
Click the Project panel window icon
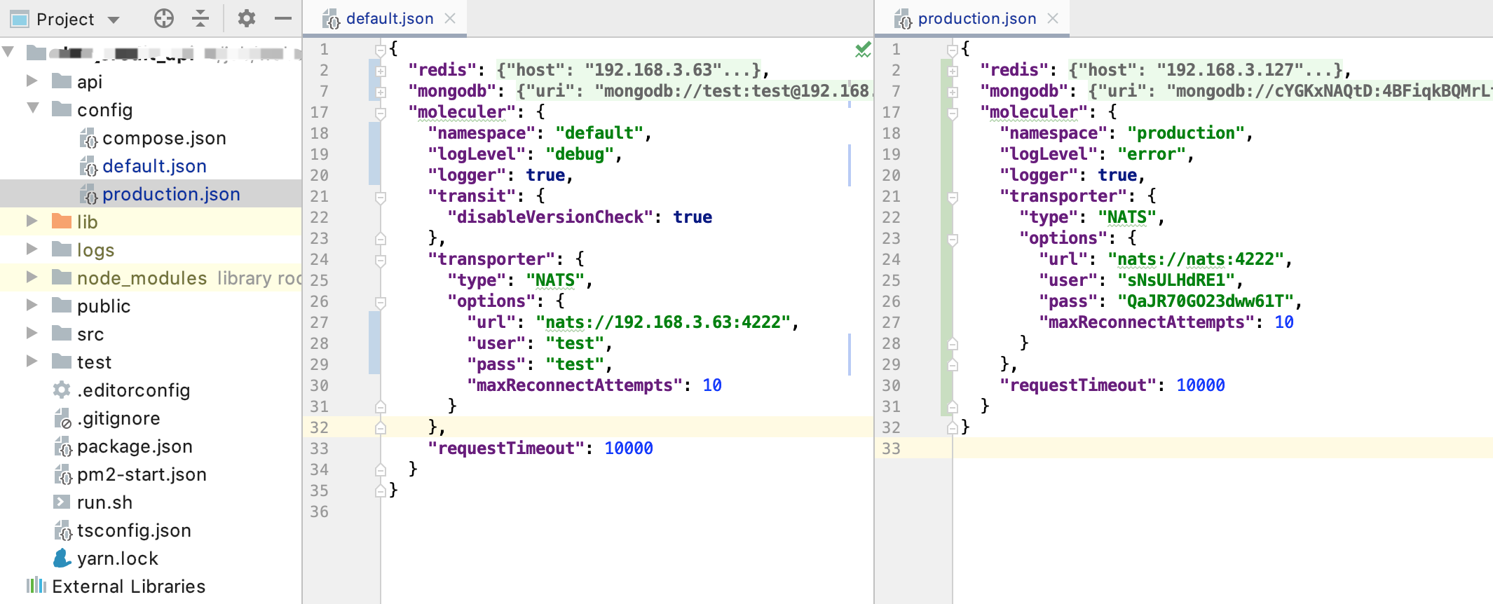pos(19,19)
